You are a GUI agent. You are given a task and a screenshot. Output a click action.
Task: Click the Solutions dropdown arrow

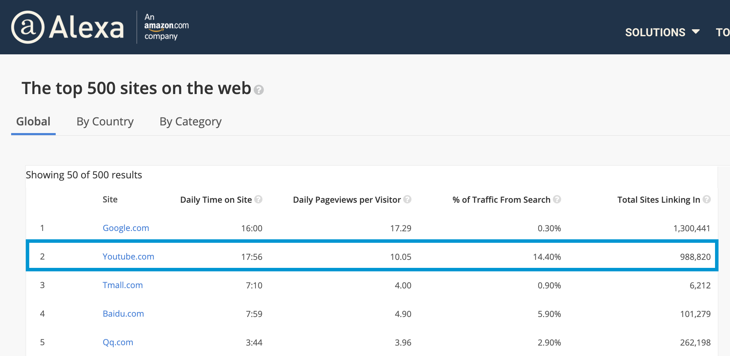click(696, 32)
